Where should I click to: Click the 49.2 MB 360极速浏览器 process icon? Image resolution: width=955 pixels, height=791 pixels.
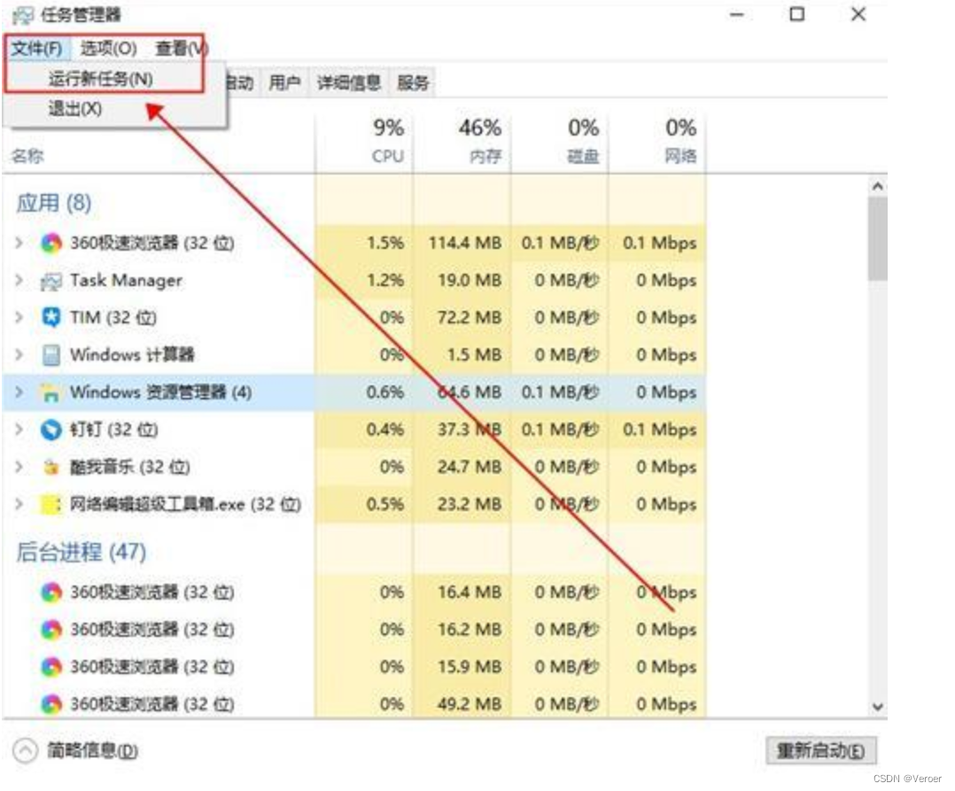point(51,704)
